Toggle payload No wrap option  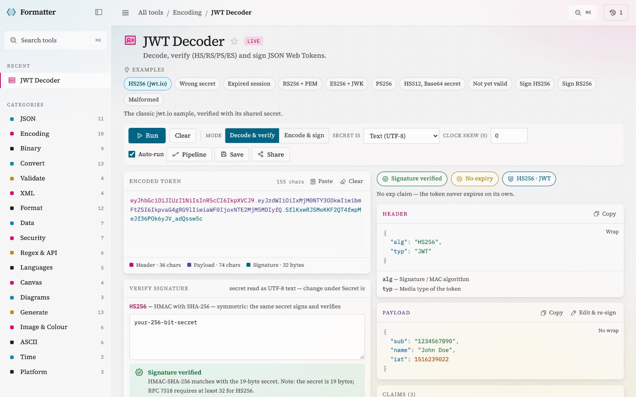[608, 330]
